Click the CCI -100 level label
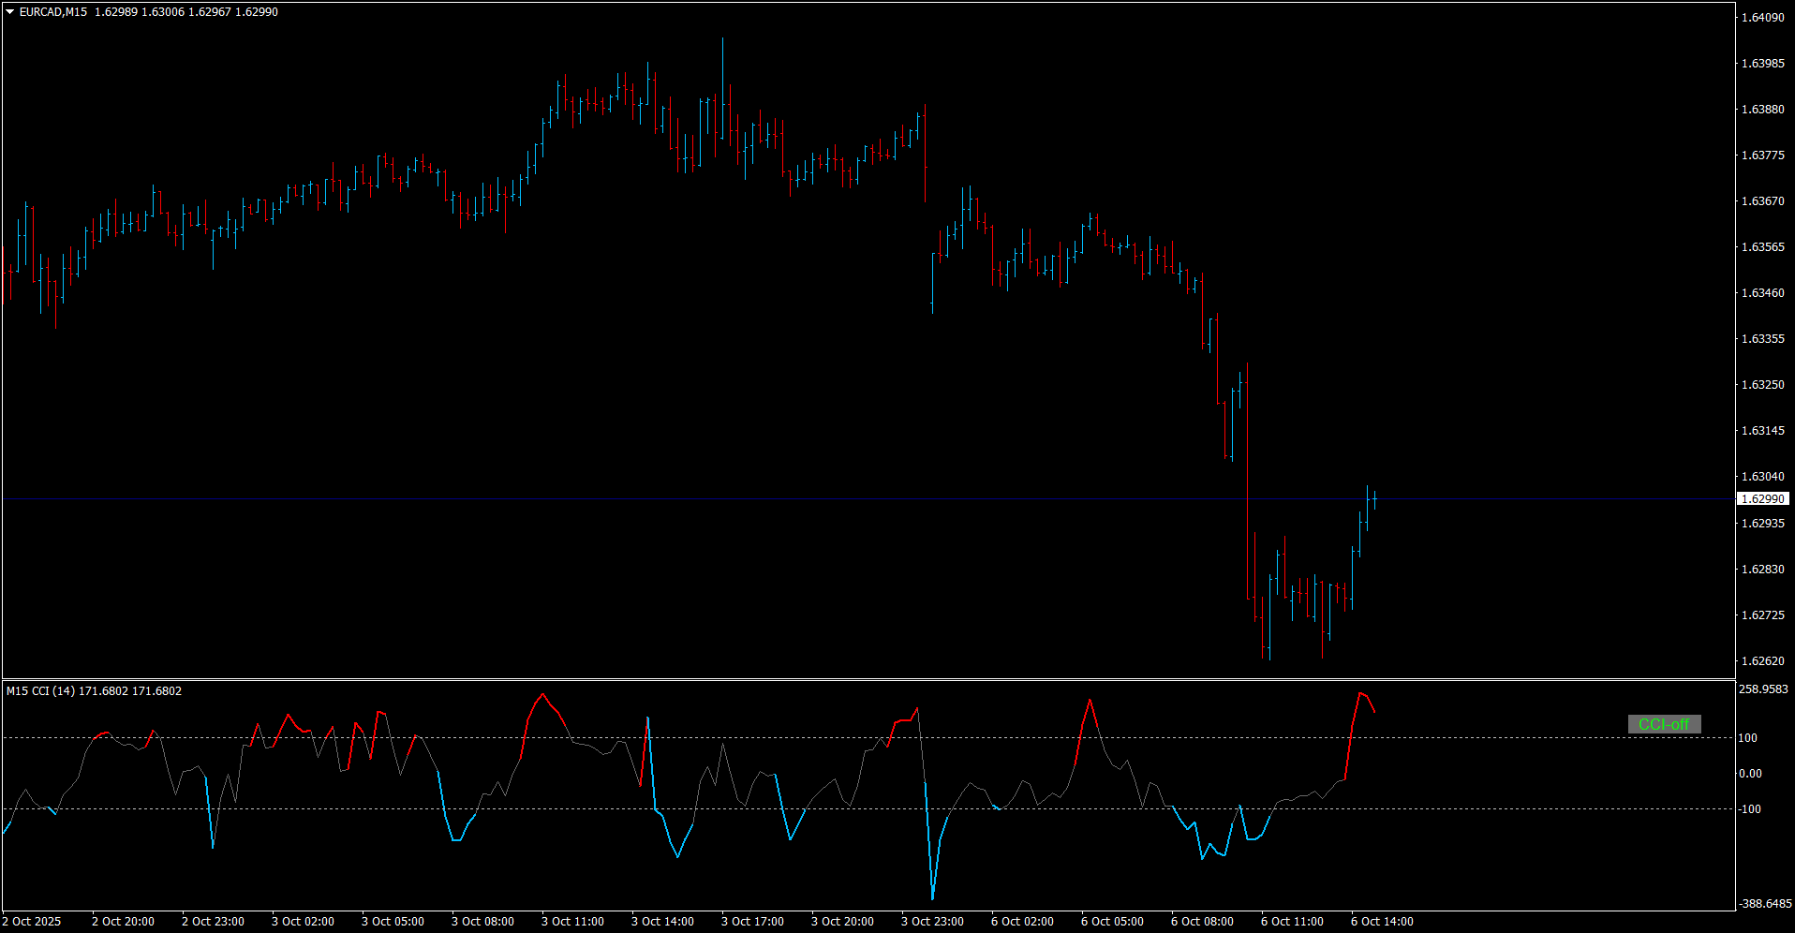The width and height of the screenshot is (1795, 933). click(1750, 809)
